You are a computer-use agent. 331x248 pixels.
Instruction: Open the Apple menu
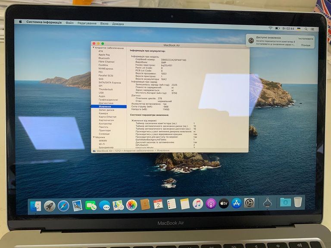(x=21, y=22)
